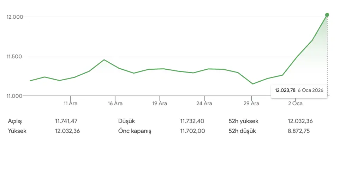The width and height of the screenshot is (339, 169).
Task: Select the opening value 11.741,47
Action: coord(66,121)
